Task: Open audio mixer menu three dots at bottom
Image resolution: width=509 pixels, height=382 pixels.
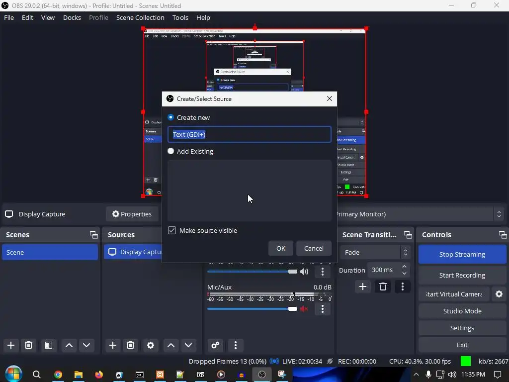Action: click(x=235, y=345)
